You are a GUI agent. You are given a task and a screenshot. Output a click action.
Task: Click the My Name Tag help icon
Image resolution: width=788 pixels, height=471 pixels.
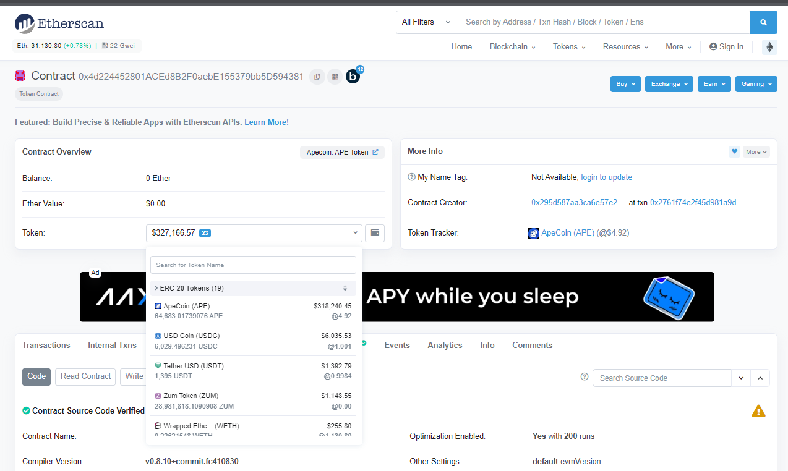coord(412,177)
